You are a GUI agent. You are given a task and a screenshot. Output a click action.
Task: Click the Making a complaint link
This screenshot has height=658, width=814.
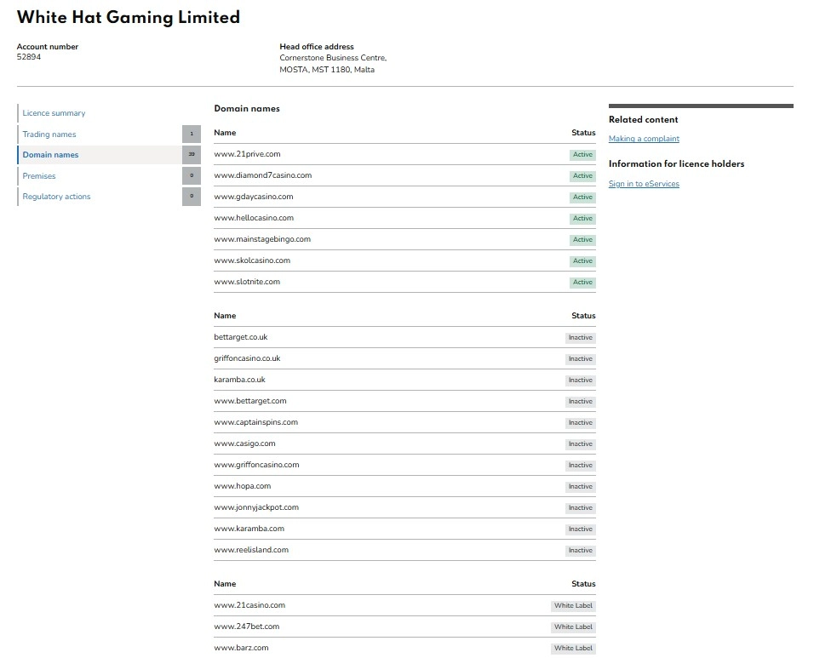click(644, 139)
